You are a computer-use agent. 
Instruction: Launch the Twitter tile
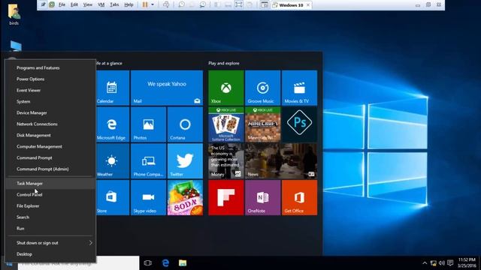coord(186,161)
